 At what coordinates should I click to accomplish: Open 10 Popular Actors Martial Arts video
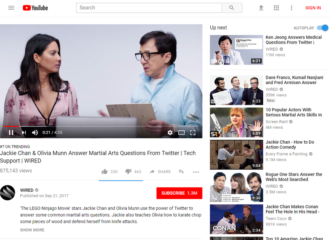pos(294,112)
